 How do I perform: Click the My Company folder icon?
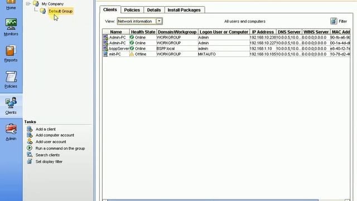pyautogui.click(x=36, y=3)
